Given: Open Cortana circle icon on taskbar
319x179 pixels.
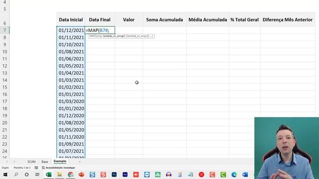Looking at the screenshot, I should click(26, 175).
